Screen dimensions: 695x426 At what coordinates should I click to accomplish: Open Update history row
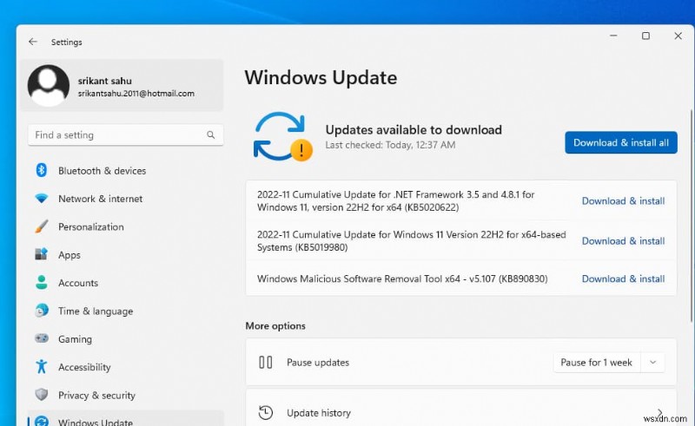tap(461, 408)
